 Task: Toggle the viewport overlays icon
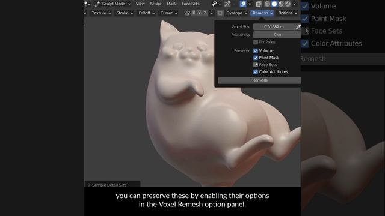[x=243, y=4]
